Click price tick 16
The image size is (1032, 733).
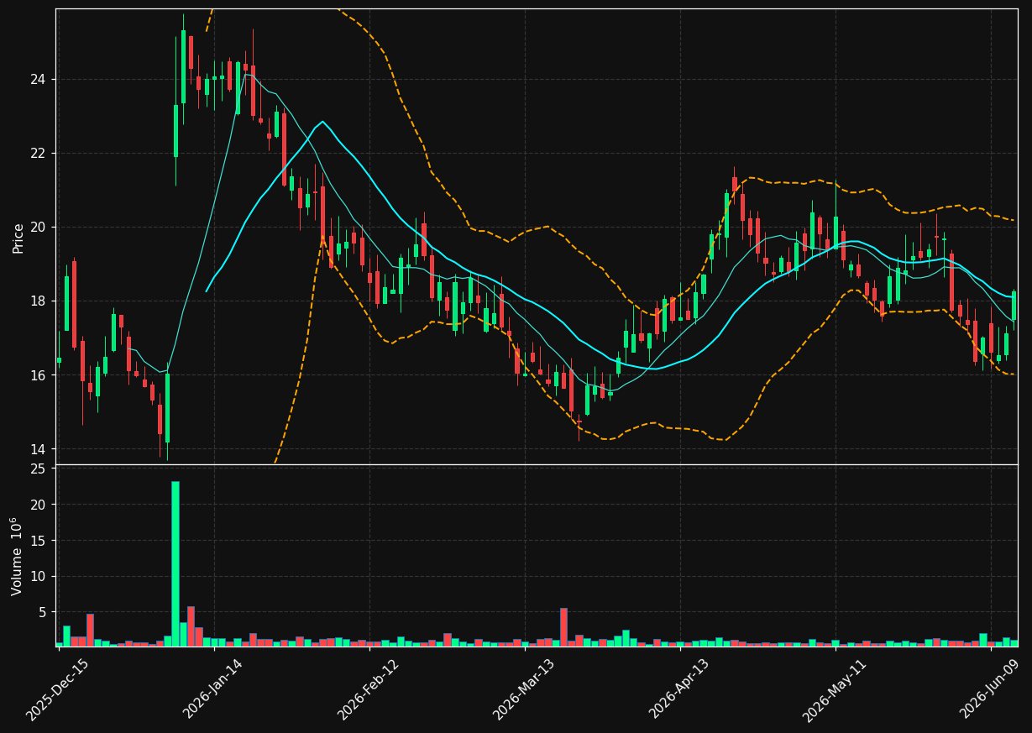(39, 375)
